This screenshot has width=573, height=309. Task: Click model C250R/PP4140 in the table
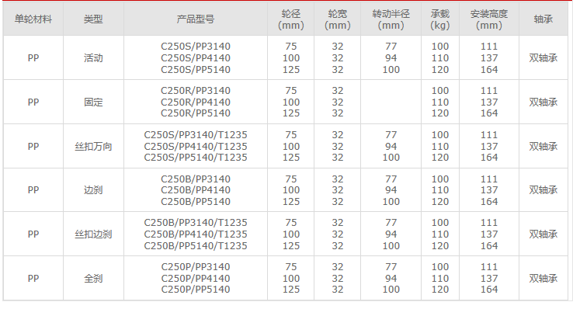tap(196, 102)
